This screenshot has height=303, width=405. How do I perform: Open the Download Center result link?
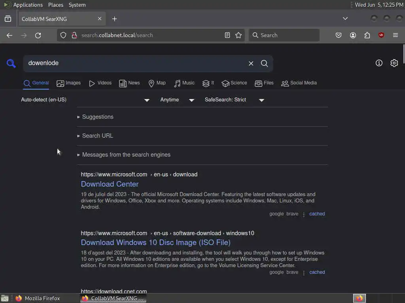pos(110,184)
